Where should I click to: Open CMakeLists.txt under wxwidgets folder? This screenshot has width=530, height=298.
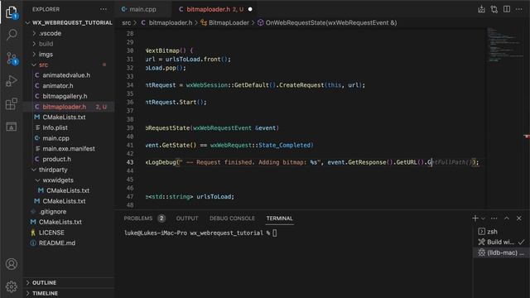pyautogui.click(x=69, y=190)
